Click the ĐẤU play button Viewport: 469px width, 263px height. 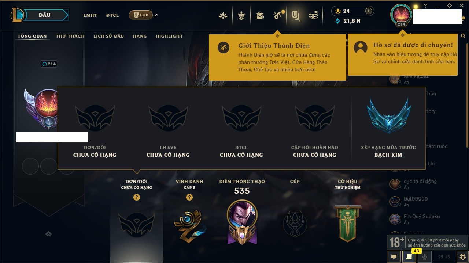(x=45, y=15)
